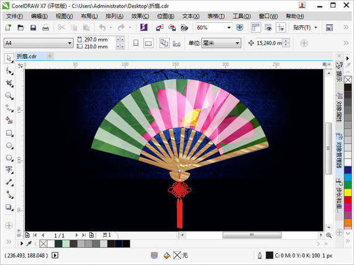Screen dimensions: 354x265
Task: Select the Crop tool
Action: tap(9, 83)
